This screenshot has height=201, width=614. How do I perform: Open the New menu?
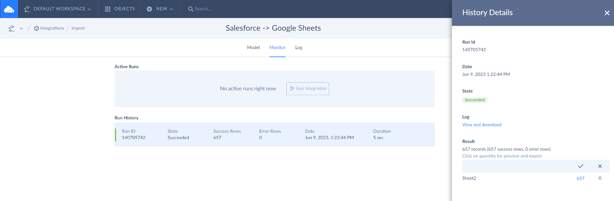pos(160,9)
